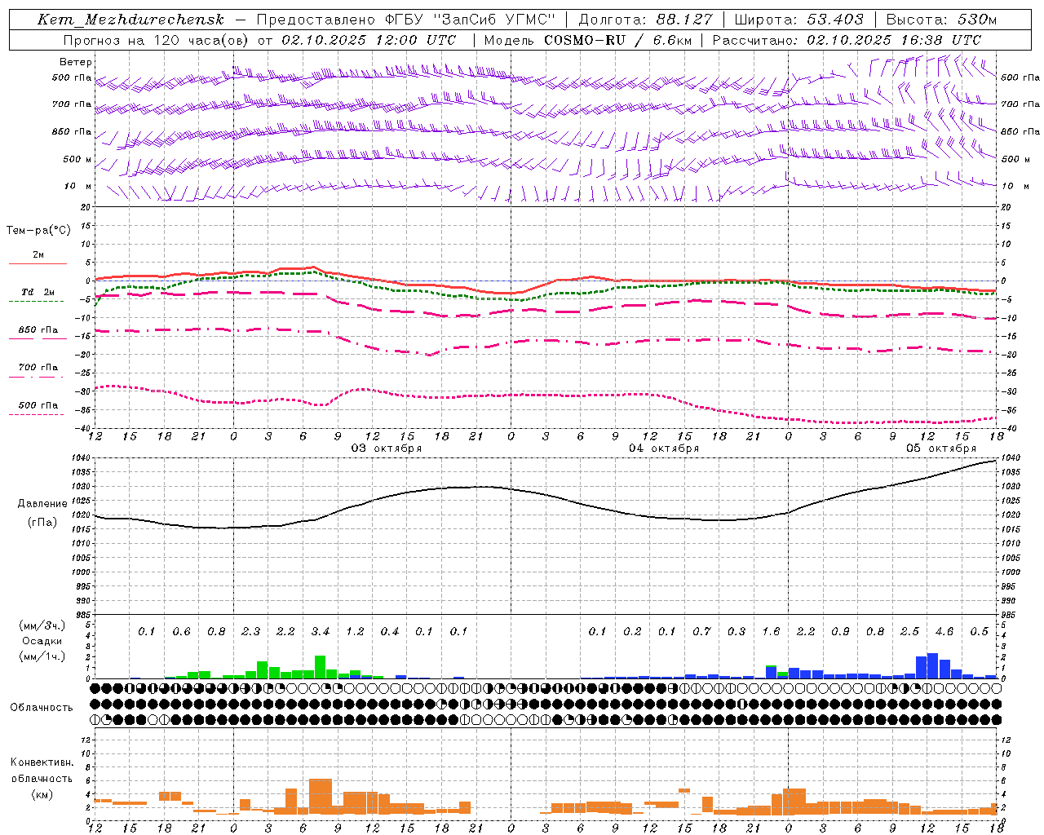Click the 0.3 precipitation total value
This screenshot has height=835, width=1044.
pos(737,632)
